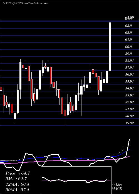Viewport: 139px width, 194px height.
Task: Click the Price : 64.7 readout
Action: click(x=18, y=173)
